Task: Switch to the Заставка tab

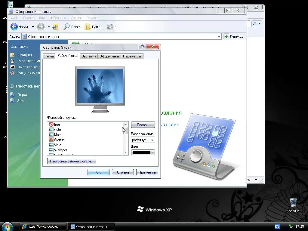Action: pyautogui.click(x=89, y=56)
